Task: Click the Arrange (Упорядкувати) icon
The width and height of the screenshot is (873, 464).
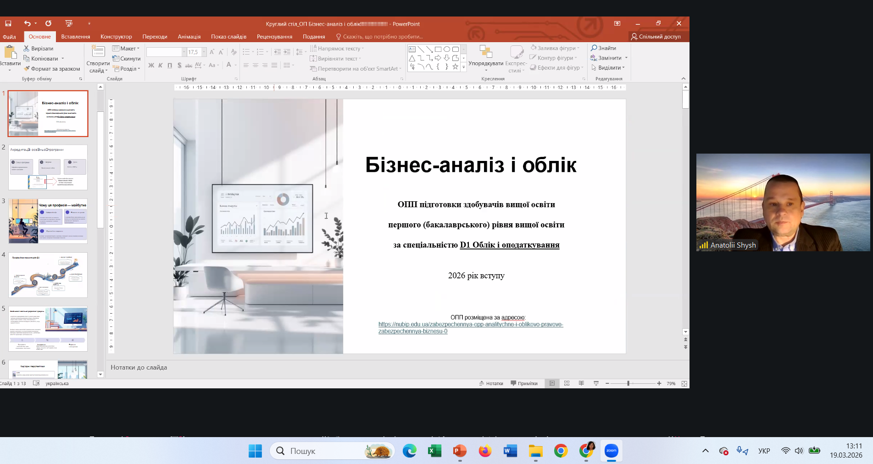Action: click(485, 52)
